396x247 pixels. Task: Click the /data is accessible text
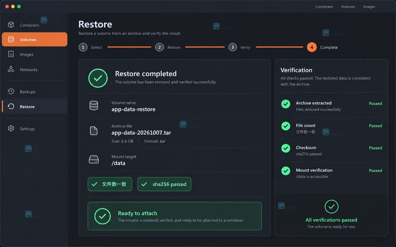click(x=312, y=176)
